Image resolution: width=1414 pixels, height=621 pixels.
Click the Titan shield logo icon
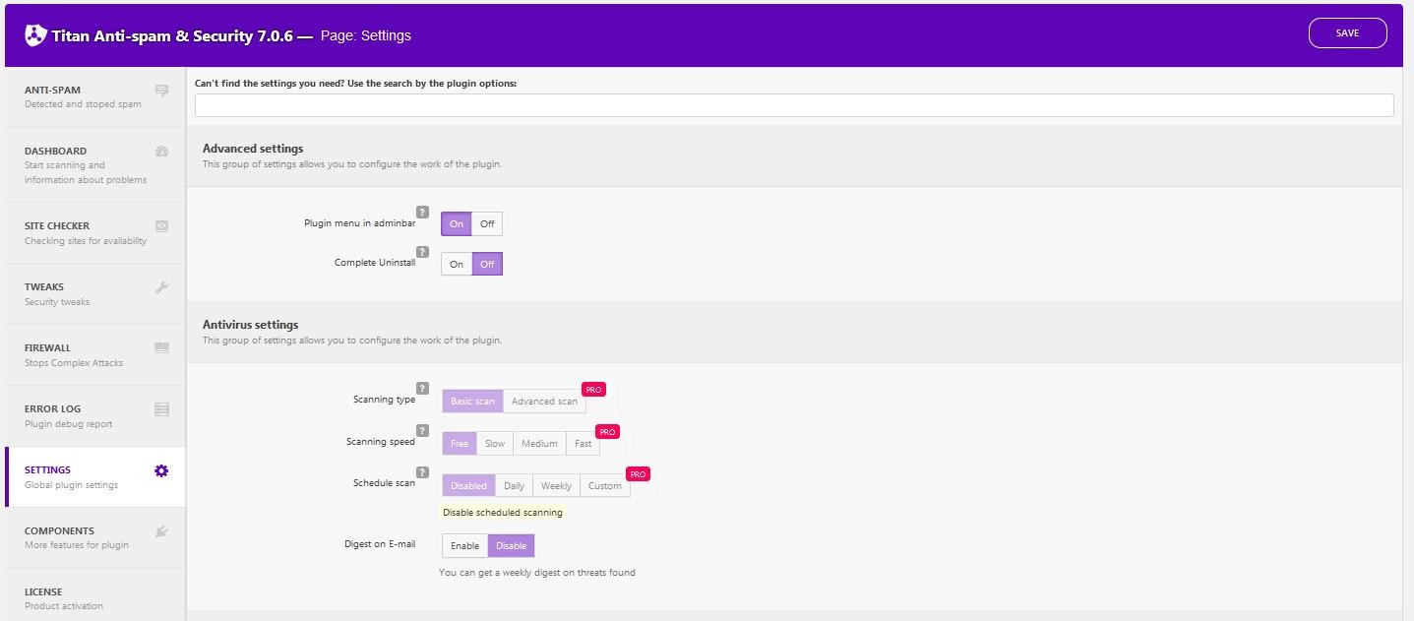tap(35, 35)
